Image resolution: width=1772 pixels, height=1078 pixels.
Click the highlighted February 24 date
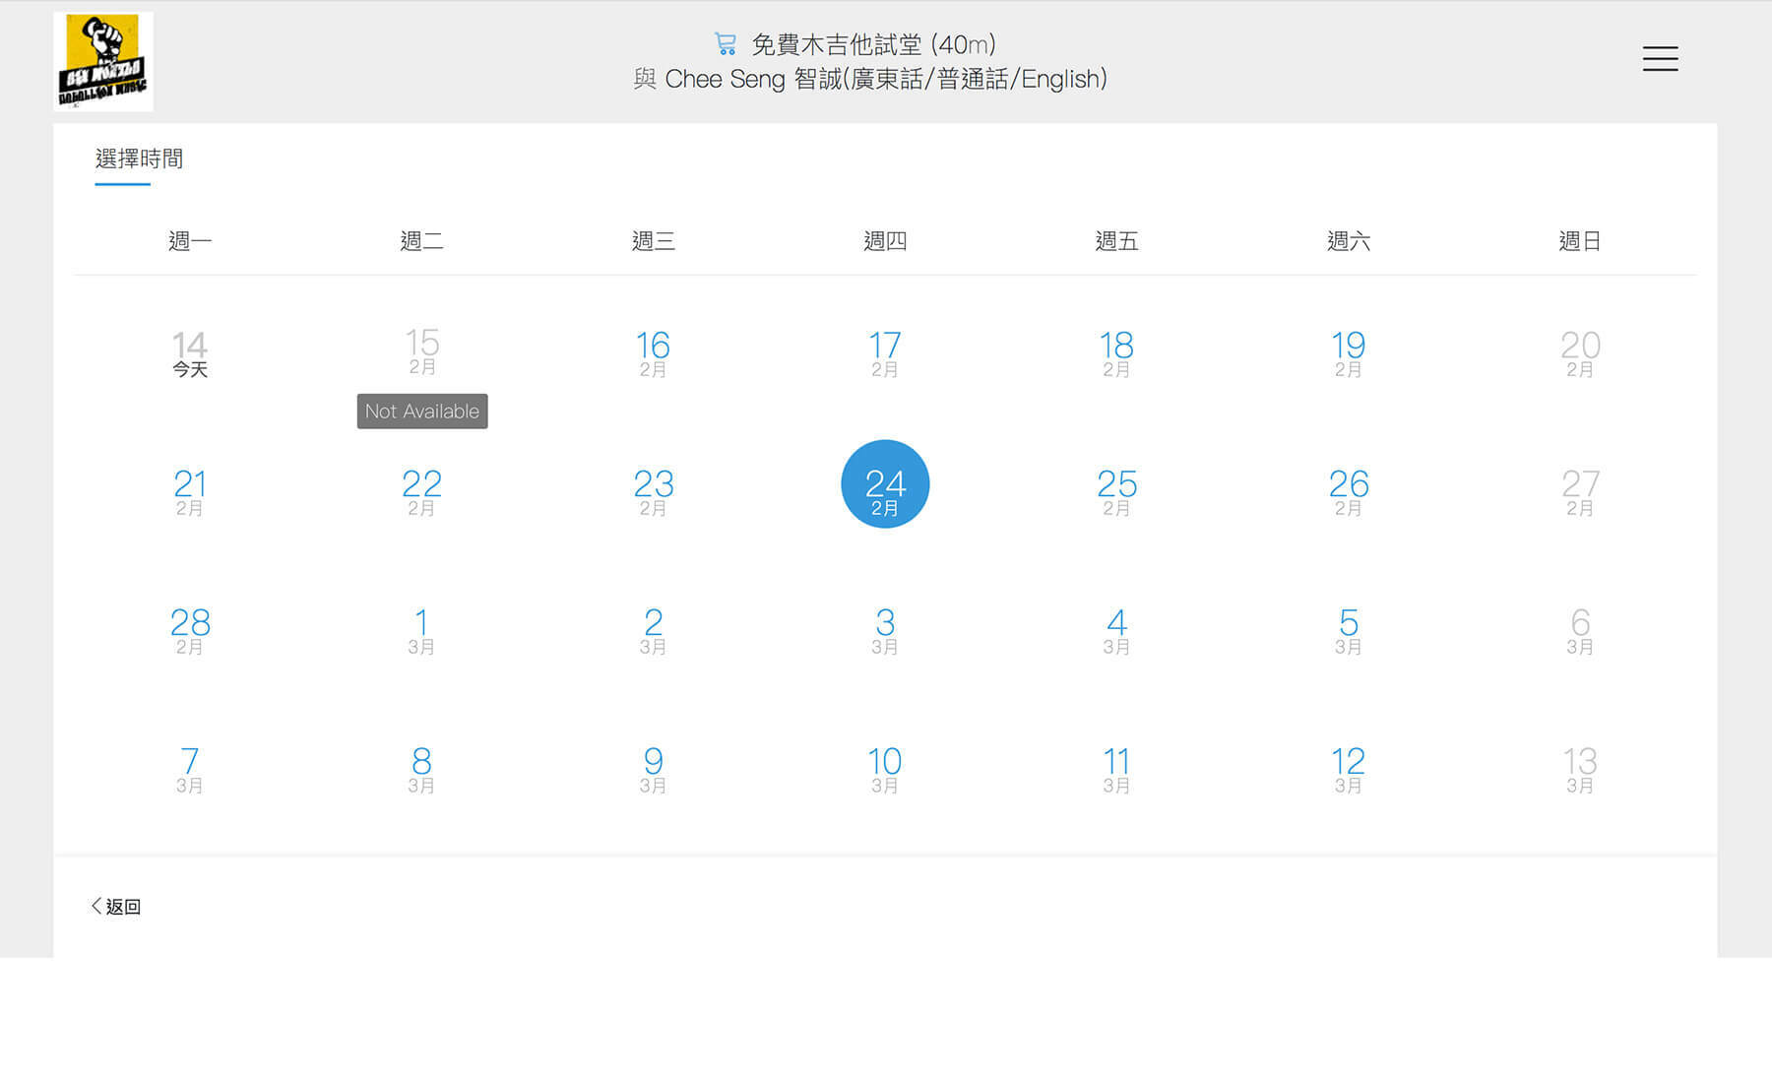[x=885, y=483]
